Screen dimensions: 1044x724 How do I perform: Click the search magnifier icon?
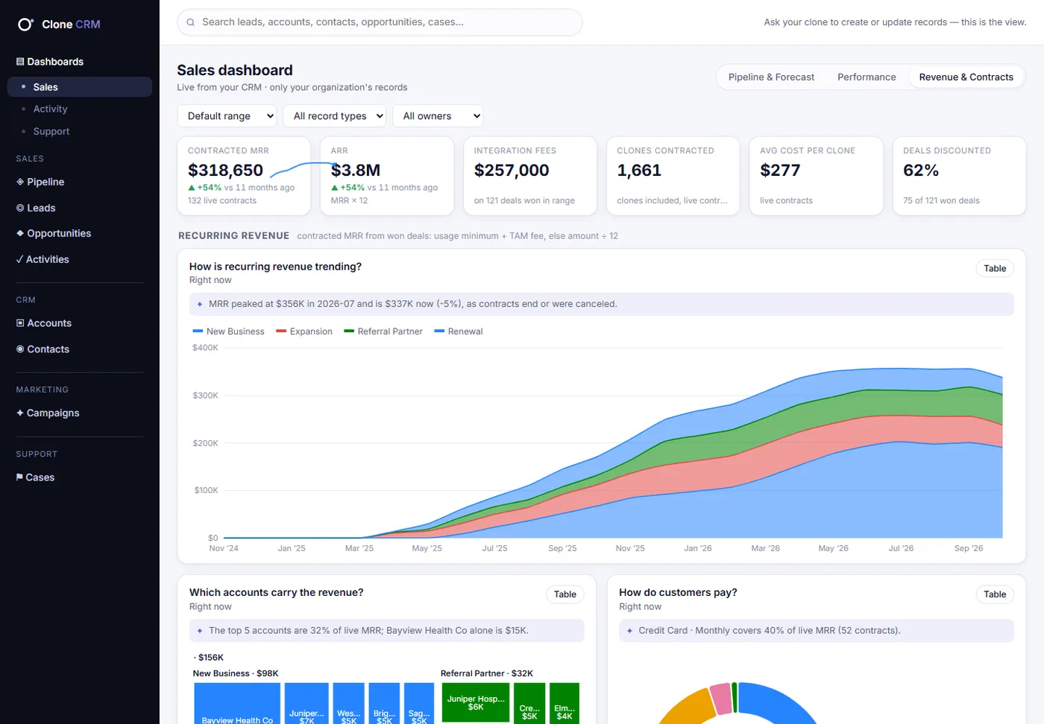[x=191, y=22]
